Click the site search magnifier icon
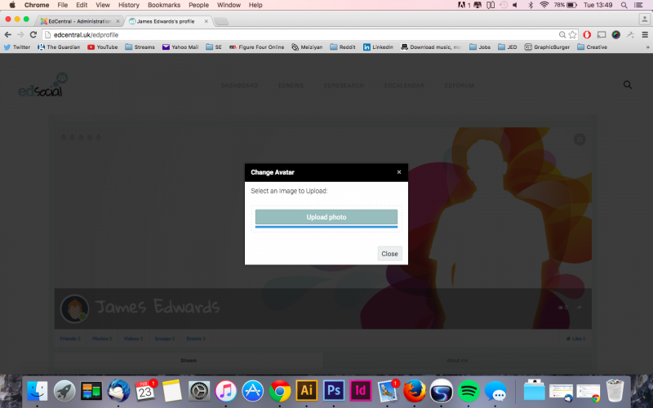653x408 pixels. click(x=628, y=85)
